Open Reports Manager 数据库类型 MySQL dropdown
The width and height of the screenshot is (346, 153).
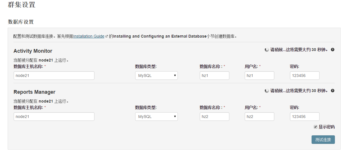[156, 117]
